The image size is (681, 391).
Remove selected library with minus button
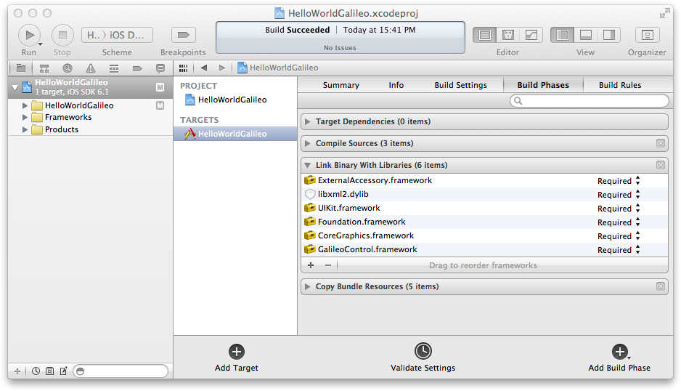click(328, 265)
